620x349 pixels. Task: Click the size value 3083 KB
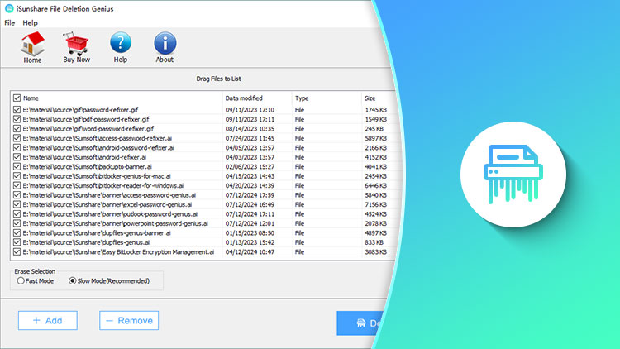click(375, 252)
